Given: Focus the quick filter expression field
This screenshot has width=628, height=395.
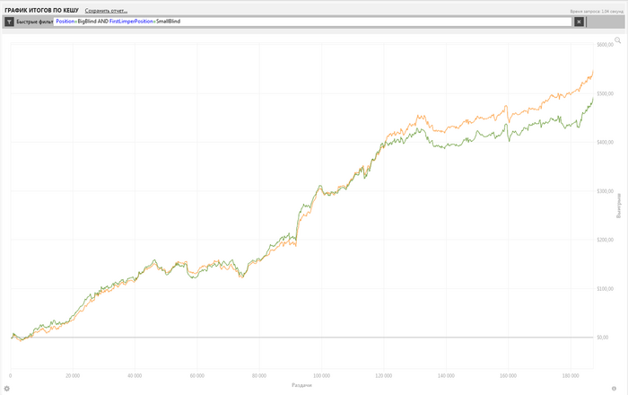Looking at the screenshot, I should pyautogui.click(x=312, y=22).
